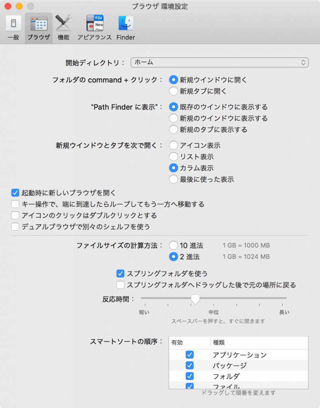Click the 長い end label of the 反応時間 slider
Image resolution: width=320 pixels, height=408 pixels.
[284, 312]
